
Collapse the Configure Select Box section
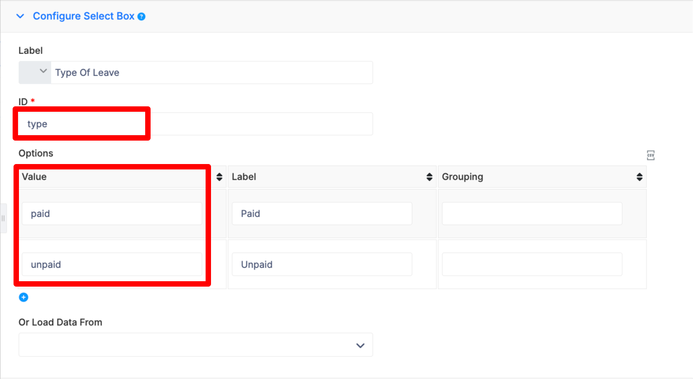pos(20,16)
